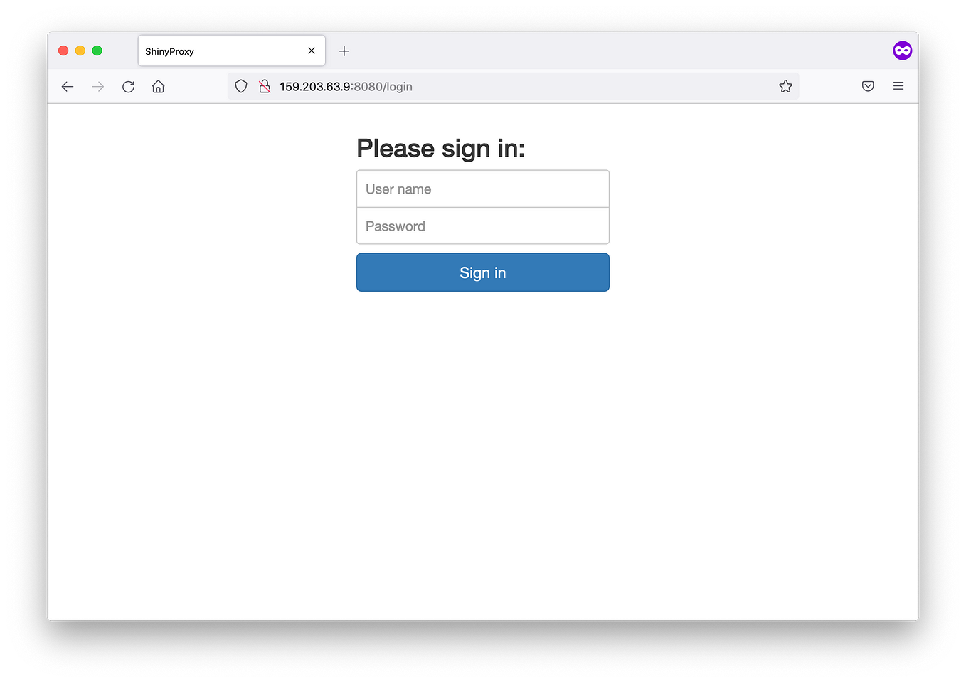
Task: Click the browser back arrow
Action: pyautogui.click(x=68, y=87)
